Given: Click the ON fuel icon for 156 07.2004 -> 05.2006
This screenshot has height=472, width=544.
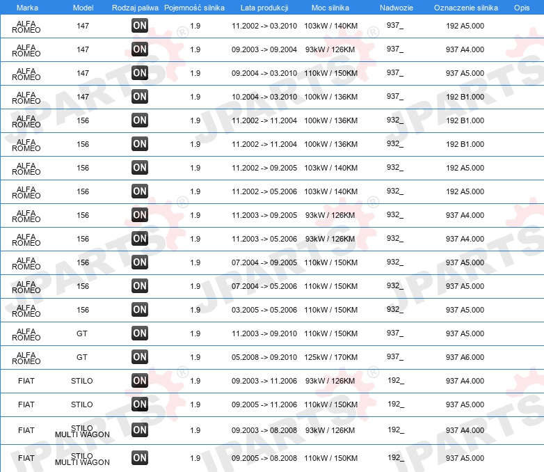Looking at the screenshot, I should pos(140,286).
